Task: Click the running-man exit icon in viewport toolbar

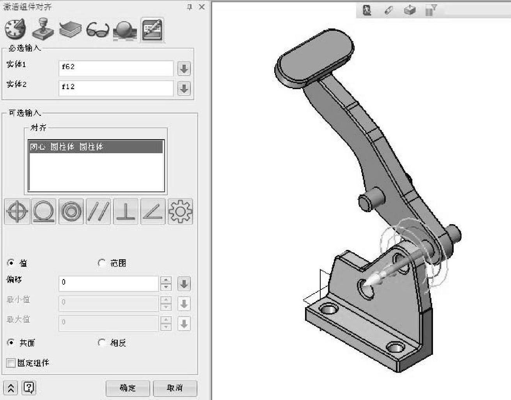Action: [x=367, y=10]
